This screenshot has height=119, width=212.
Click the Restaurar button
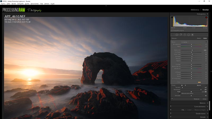[197, 99]
